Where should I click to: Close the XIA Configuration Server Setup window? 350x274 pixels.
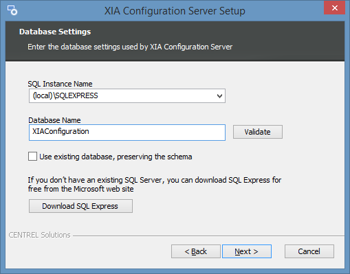[x=334, y=8]
